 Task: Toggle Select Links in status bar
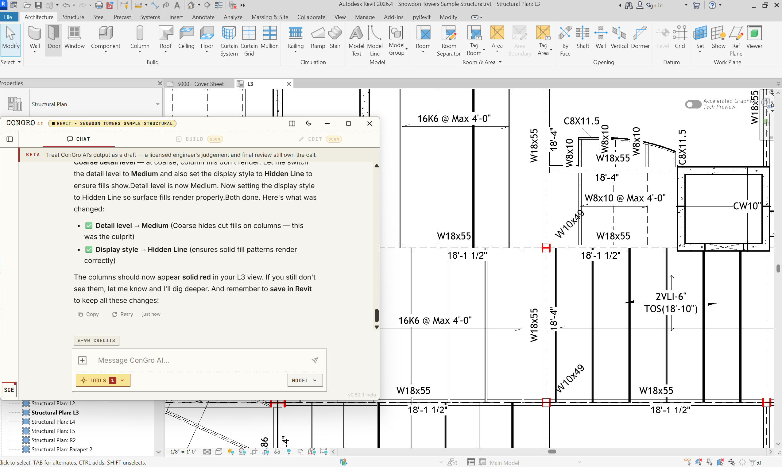pyautogui.click(x=687, y=462)
